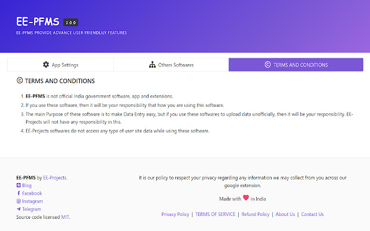Click the Instagram icon in the footer
The width and height of the screenshot is (370, 231).
coord(18,201)
